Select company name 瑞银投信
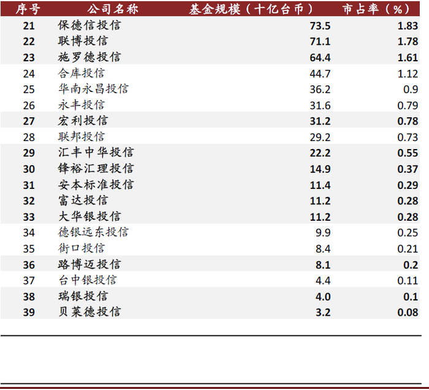Viewport: 429px width, 390px height. tap(83, 296)
